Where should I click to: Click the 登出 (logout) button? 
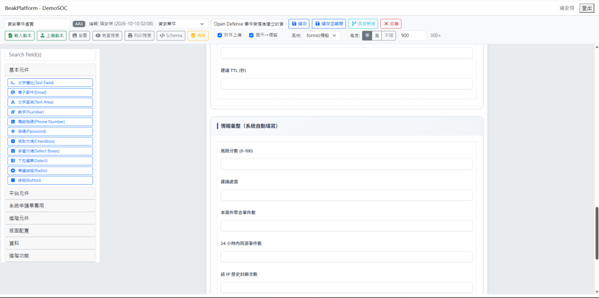point(586,8)
